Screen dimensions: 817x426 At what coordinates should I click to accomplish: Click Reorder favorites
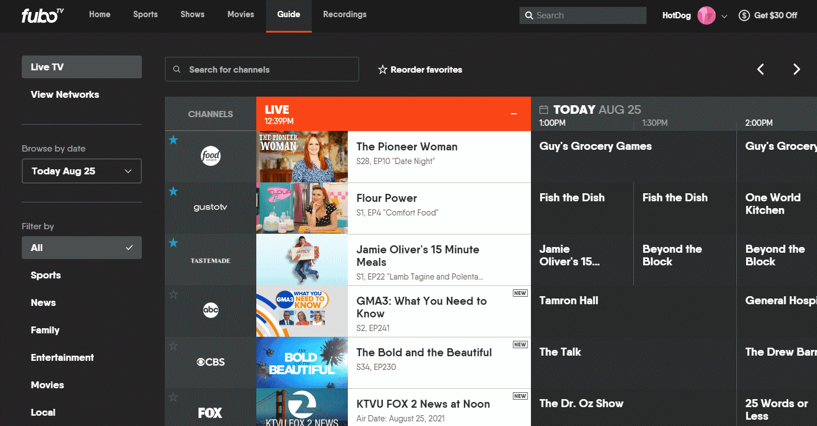[x=420, y=69]
